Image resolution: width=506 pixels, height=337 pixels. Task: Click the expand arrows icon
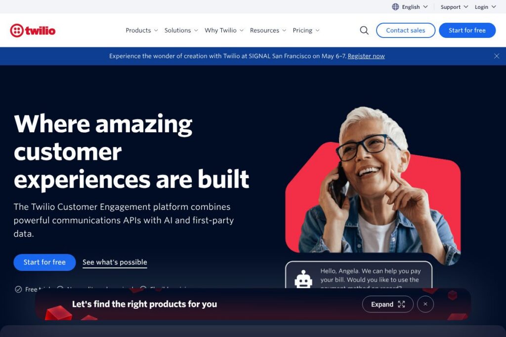(x=401, y=304)
